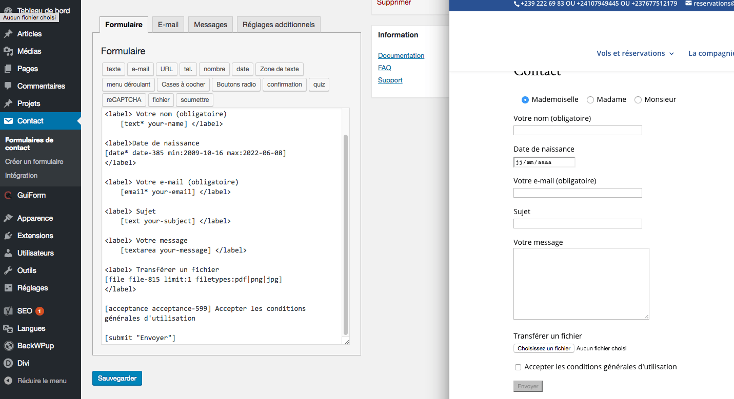Select the Monsieur radio button

click(x=638, y=100)
